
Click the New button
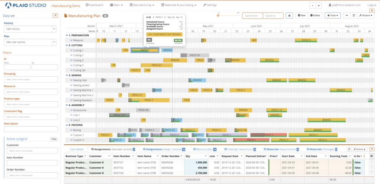301,16
